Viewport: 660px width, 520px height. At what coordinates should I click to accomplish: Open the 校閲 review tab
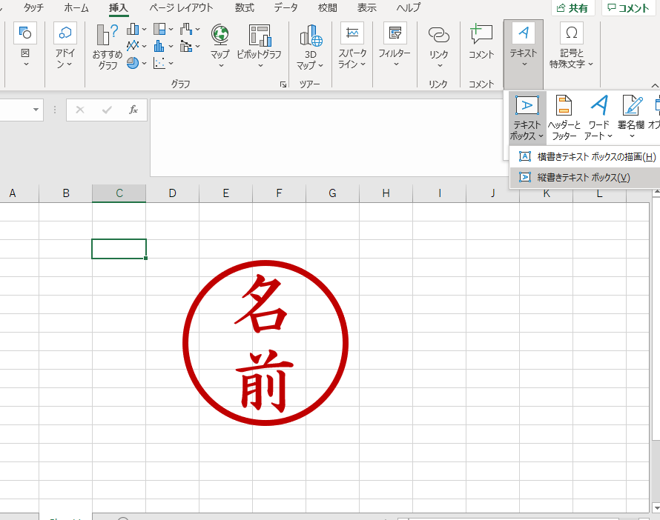(x=328, y=8)
